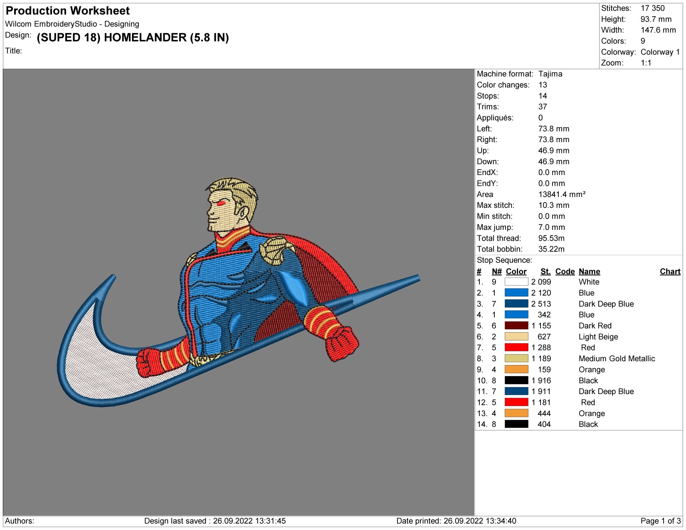
Task: Click the 'Authors:' label
Action: 20,521
